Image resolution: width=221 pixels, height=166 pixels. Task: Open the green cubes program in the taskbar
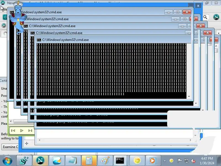(24, 160)
